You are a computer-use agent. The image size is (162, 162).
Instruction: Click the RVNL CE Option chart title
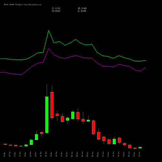(23, 5)
